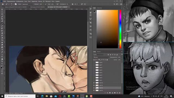
Task: Switch to the Каналы tab
Action: (x=99, y=51)
